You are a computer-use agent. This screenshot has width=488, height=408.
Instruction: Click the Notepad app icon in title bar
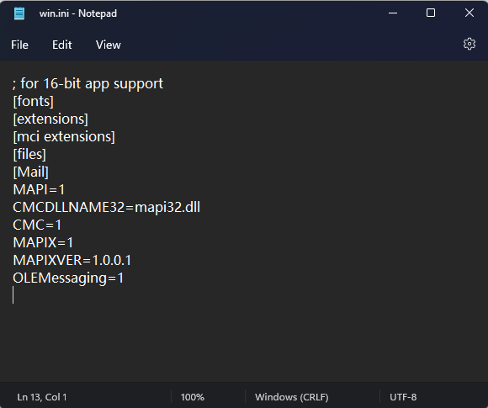pos(19,13)
